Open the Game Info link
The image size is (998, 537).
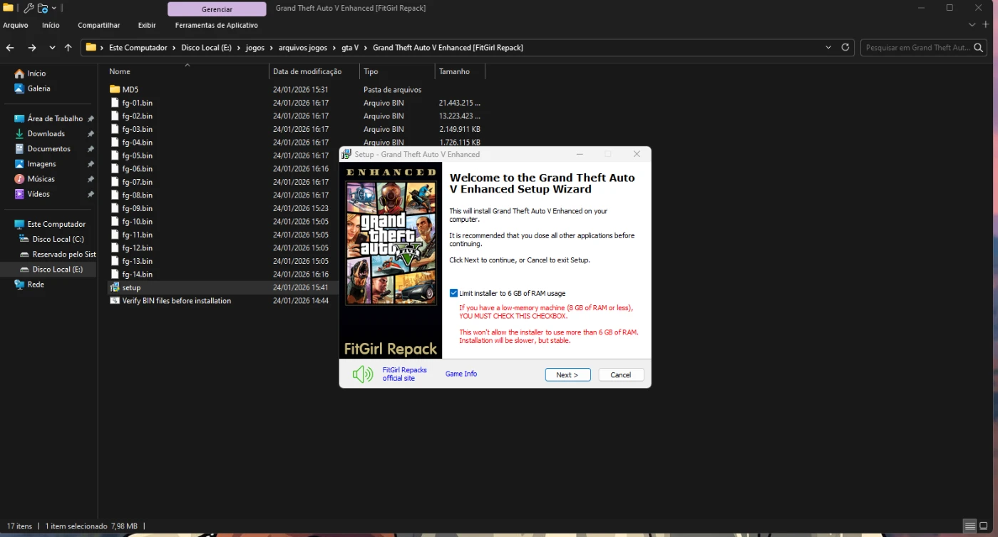pyautogui.click(x=461, y=374)
